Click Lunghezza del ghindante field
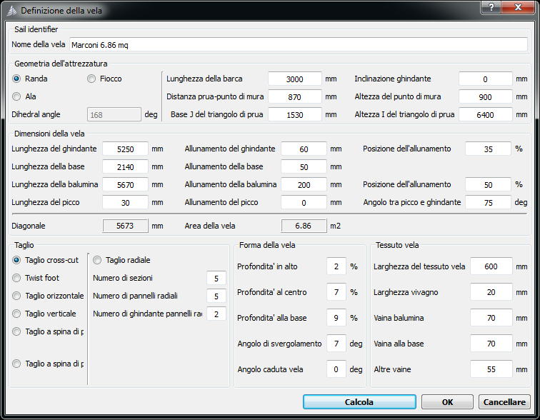This screenshot has height=420, width=540. click(x=126, y=149)
